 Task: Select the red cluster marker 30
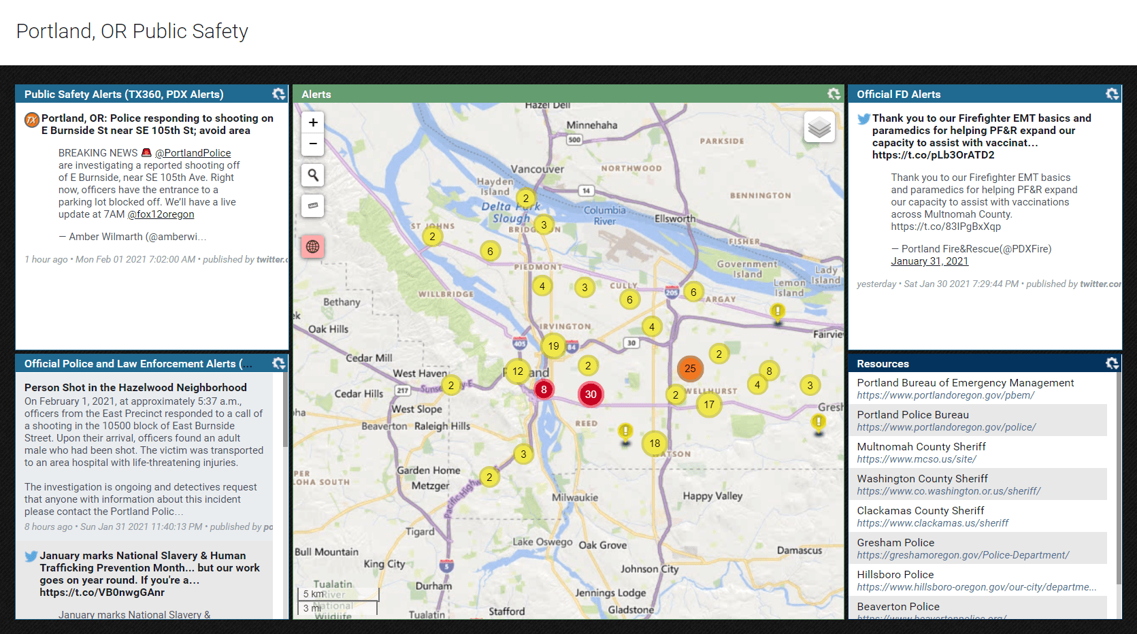coord(591,394)
